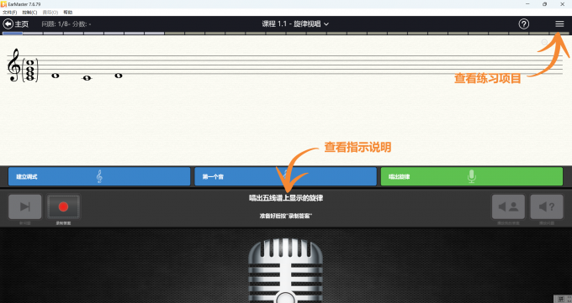Click the second (lowest) whole note
The height and width of the screenshot is (303, 572).
pyautogui.click(x=87, y=78)
